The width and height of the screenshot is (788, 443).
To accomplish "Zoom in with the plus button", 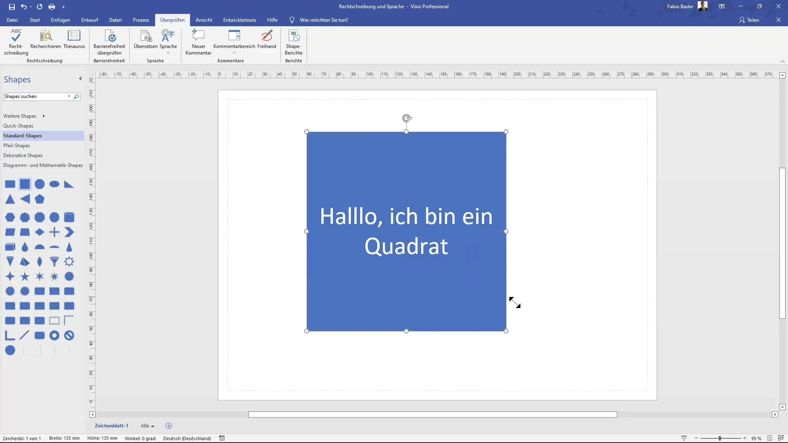I will 744,438.
